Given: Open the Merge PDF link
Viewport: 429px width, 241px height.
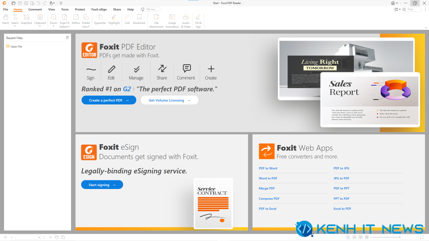Looking at the screenshot, I should (x=267, y=189).
